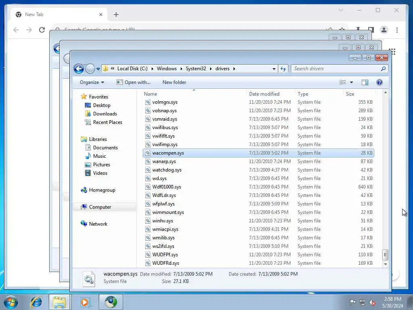Select file vwifimp.sys

pos(165,145)
